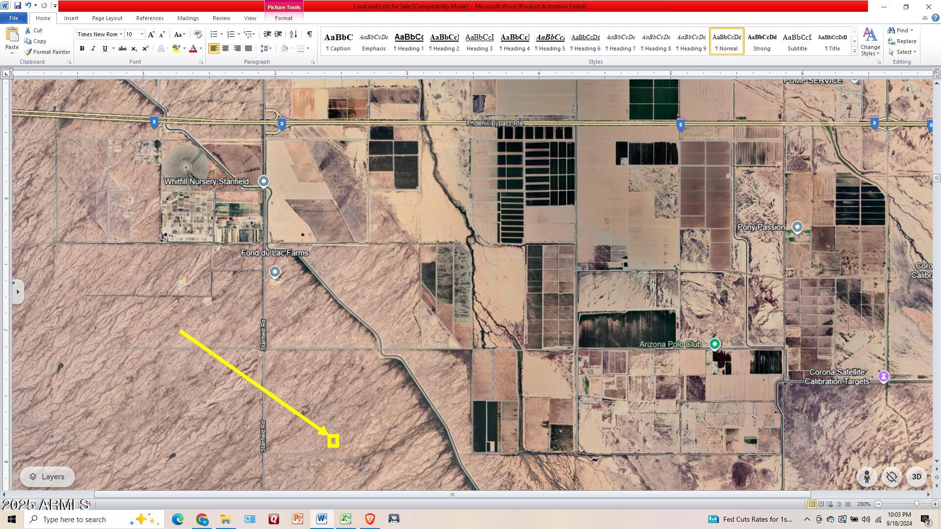This screenshot has height=529, width=941.
Task: Open the font name dropdown
Action: click(x=121, y=34)
